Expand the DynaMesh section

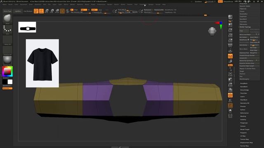tap(243, 19)
